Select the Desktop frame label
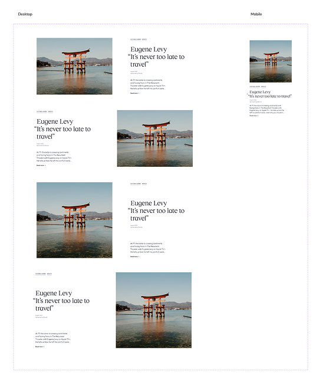 (x=25, y=14)
